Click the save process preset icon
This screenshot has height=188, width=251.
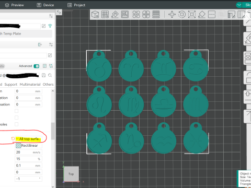click(x=43, y=75)
